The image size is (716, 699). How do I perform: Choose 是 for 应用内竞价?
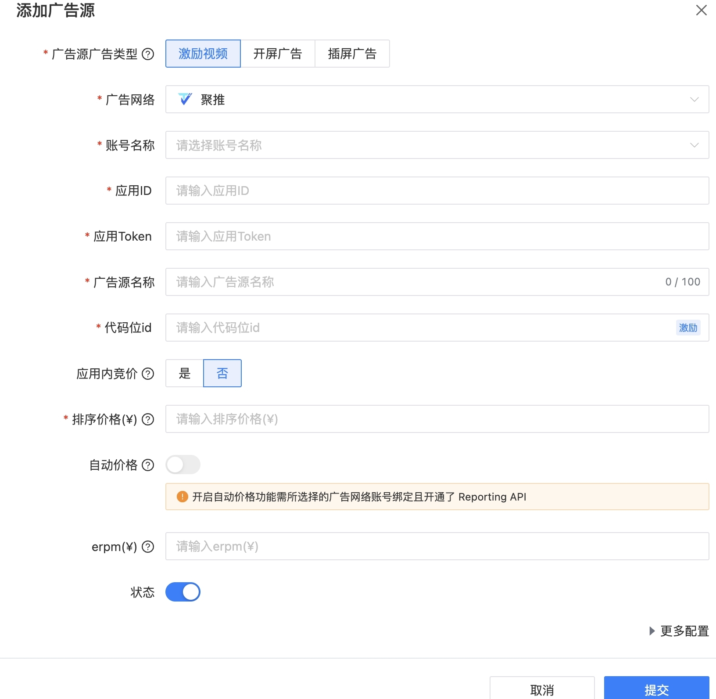[x=185, y=373]
